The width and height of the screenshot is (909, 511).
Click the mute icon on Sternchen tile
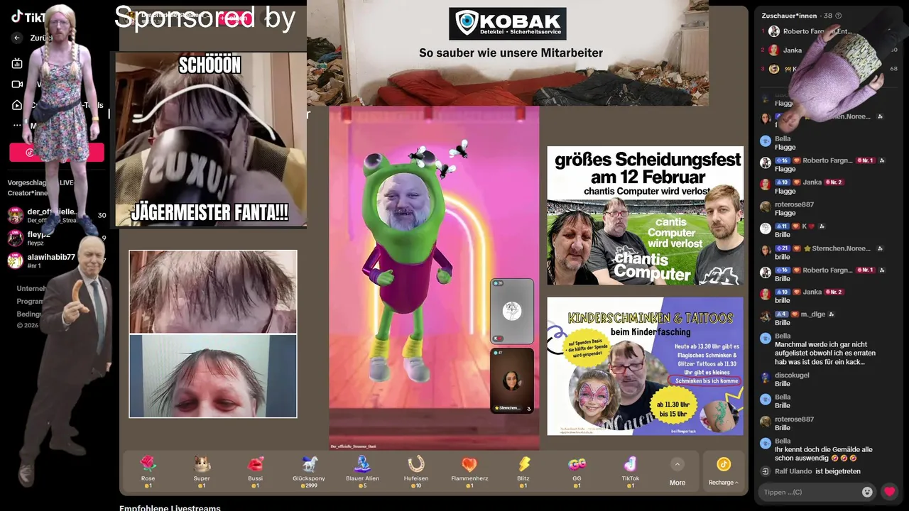click(x=529, y=409)
